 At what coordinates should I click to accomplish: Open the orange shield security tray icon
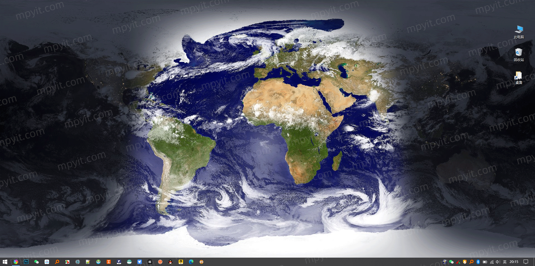[465, 262]
